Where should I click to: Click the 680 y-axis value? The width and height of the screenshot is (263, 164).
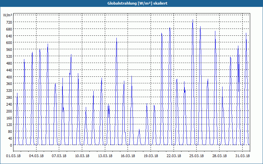pyautogui.click(x=9, y=29)
